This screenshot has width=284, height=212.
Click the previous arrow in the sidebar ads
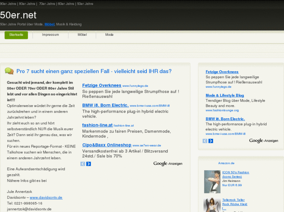point(205,141)
